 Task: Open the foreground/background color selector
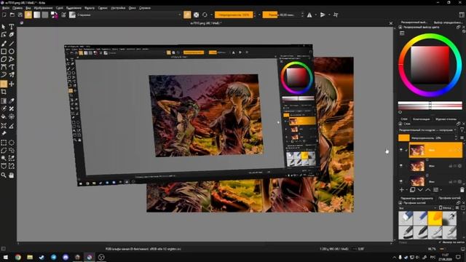pos(54,15)
